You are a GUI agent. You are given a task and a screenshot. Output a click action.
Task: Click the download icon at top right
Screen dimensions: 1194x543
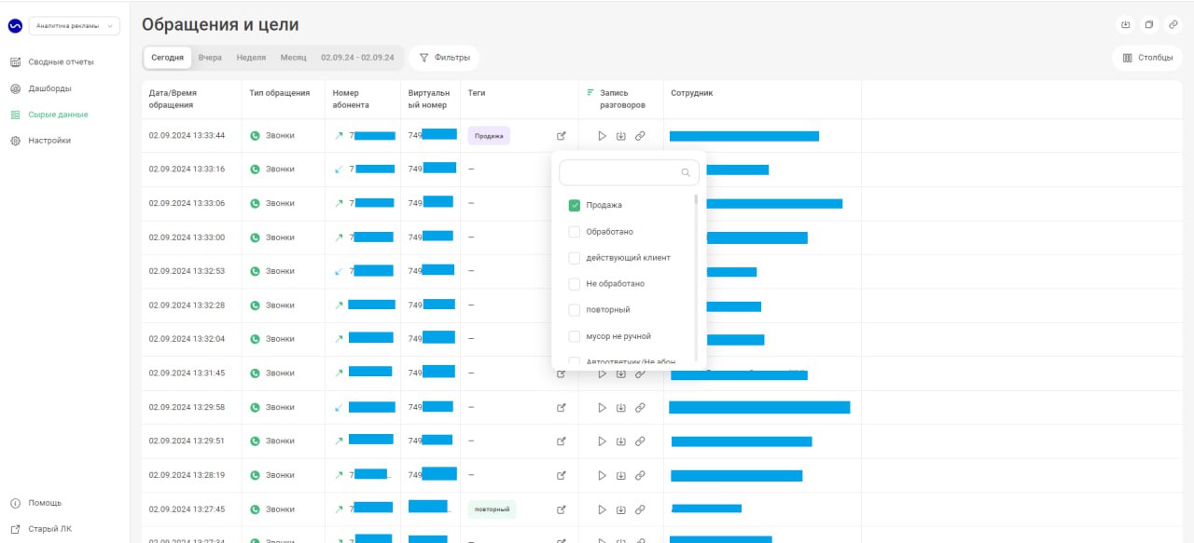pyautogui.click(x=1125, y=24)
